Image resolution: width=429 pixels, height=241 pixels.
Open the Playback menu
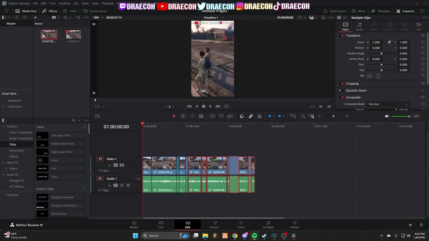(x=108, y=3)
